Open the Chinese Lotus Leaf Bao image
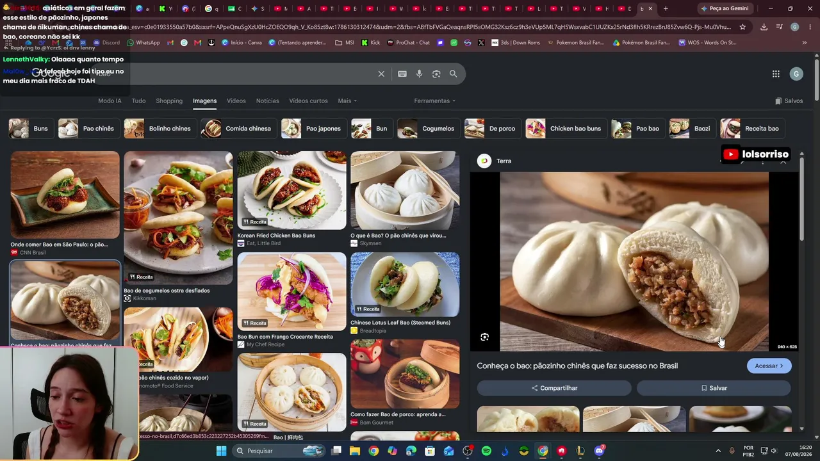 pyautogui.click(x=405, y=284)
